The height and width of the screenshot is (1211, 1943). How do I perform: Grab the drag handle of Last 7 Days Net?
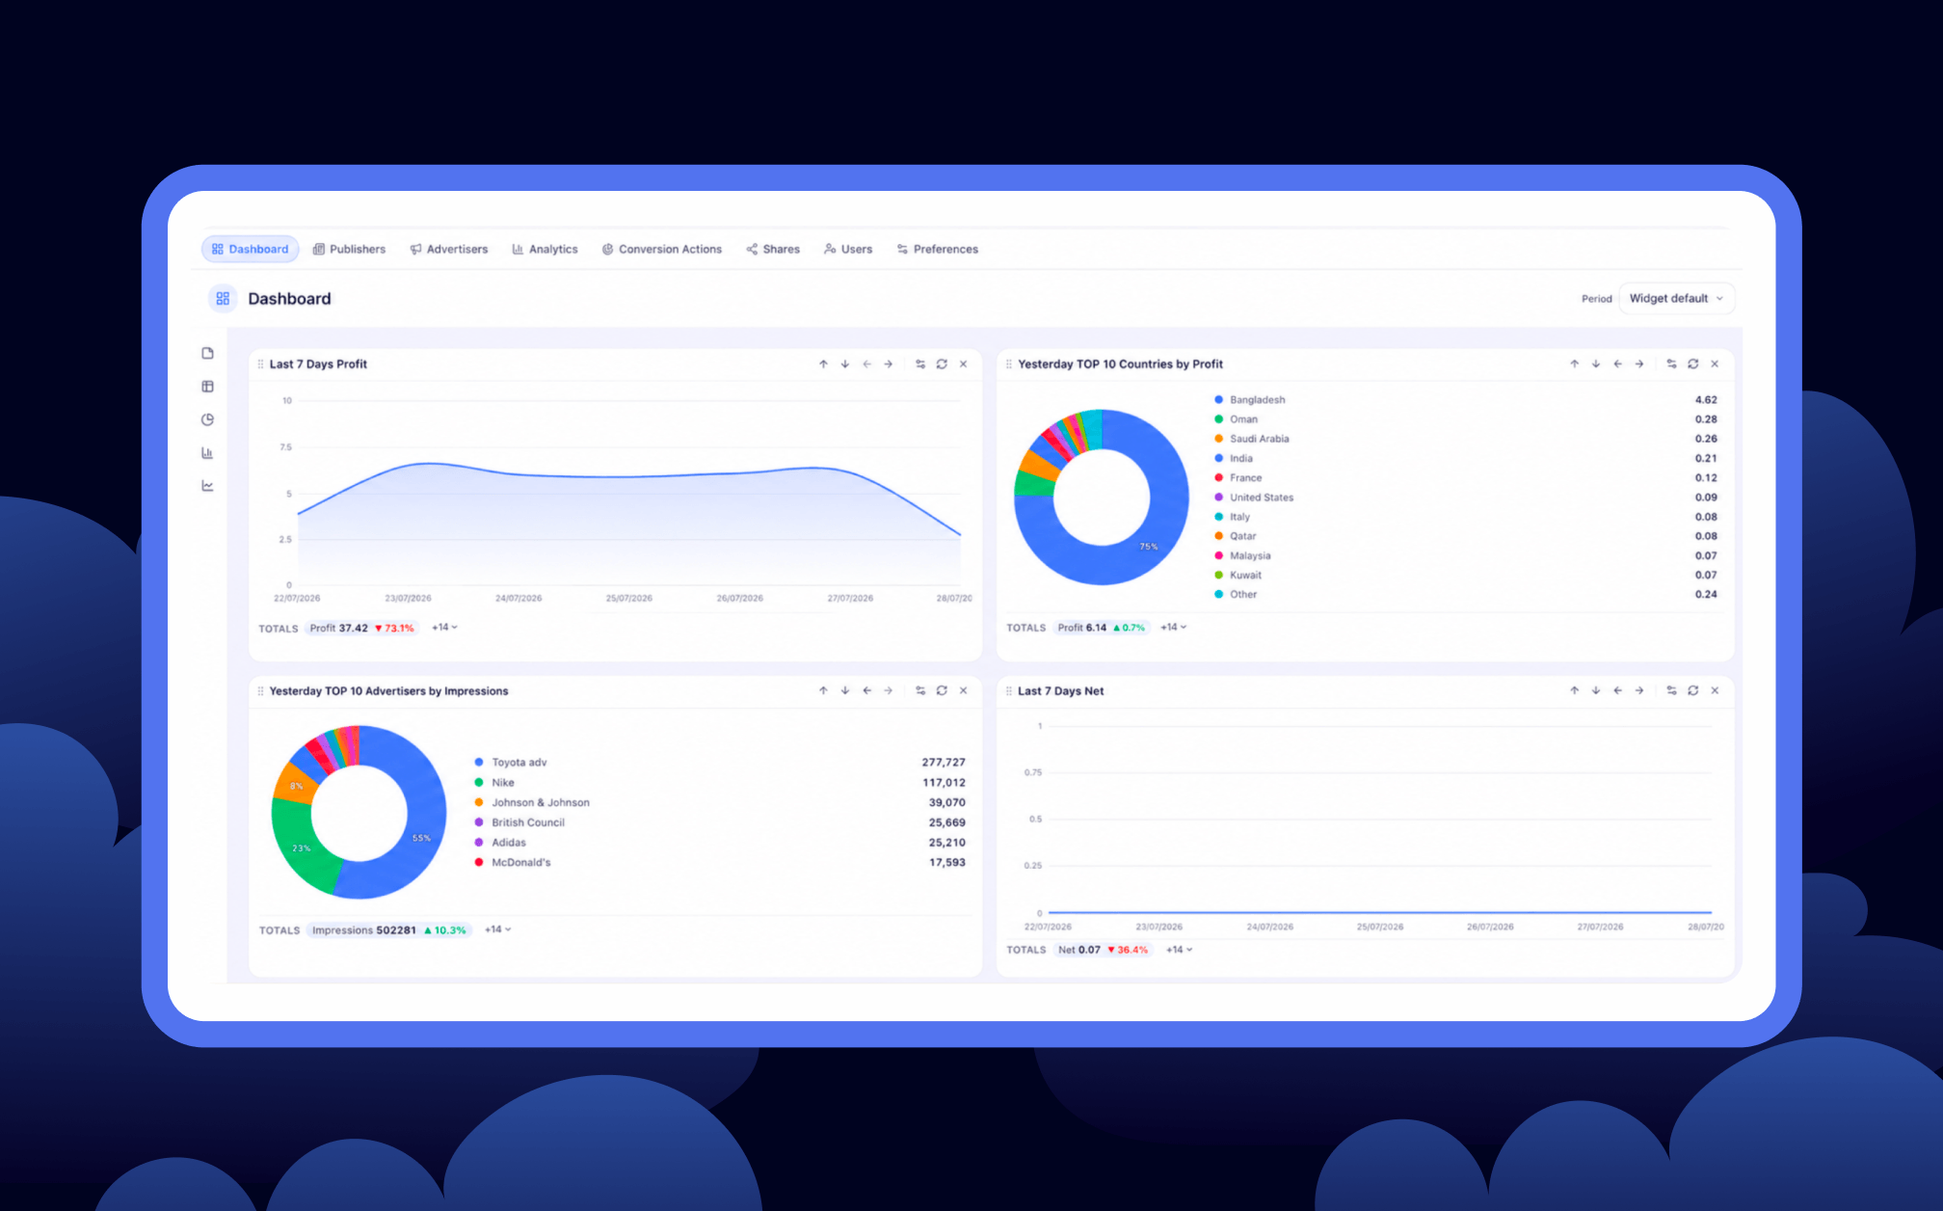(x=1009, y=691)
